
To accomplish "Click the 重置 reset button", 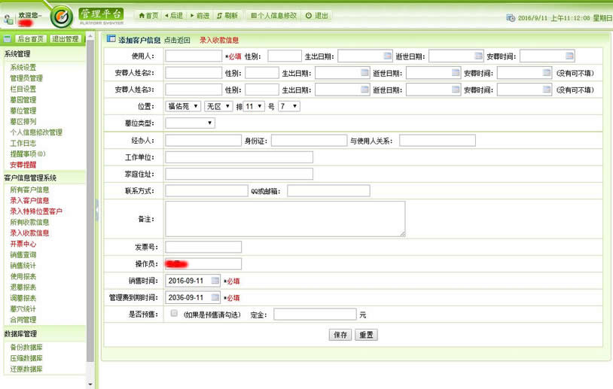I will 366,335.
